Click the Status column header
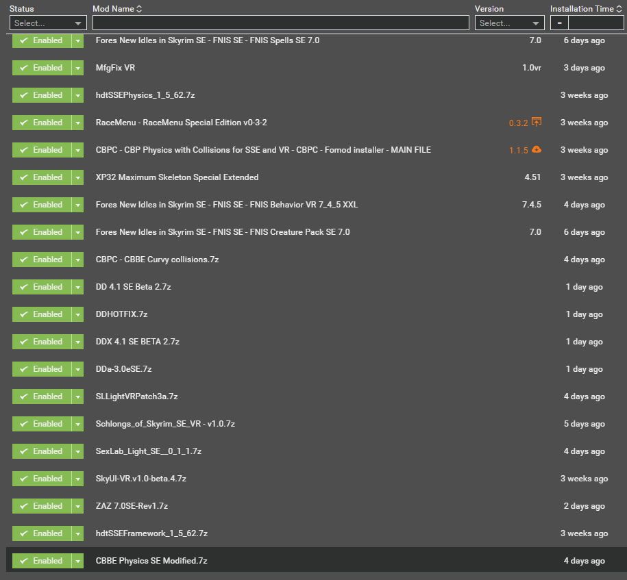 [22, 9]
